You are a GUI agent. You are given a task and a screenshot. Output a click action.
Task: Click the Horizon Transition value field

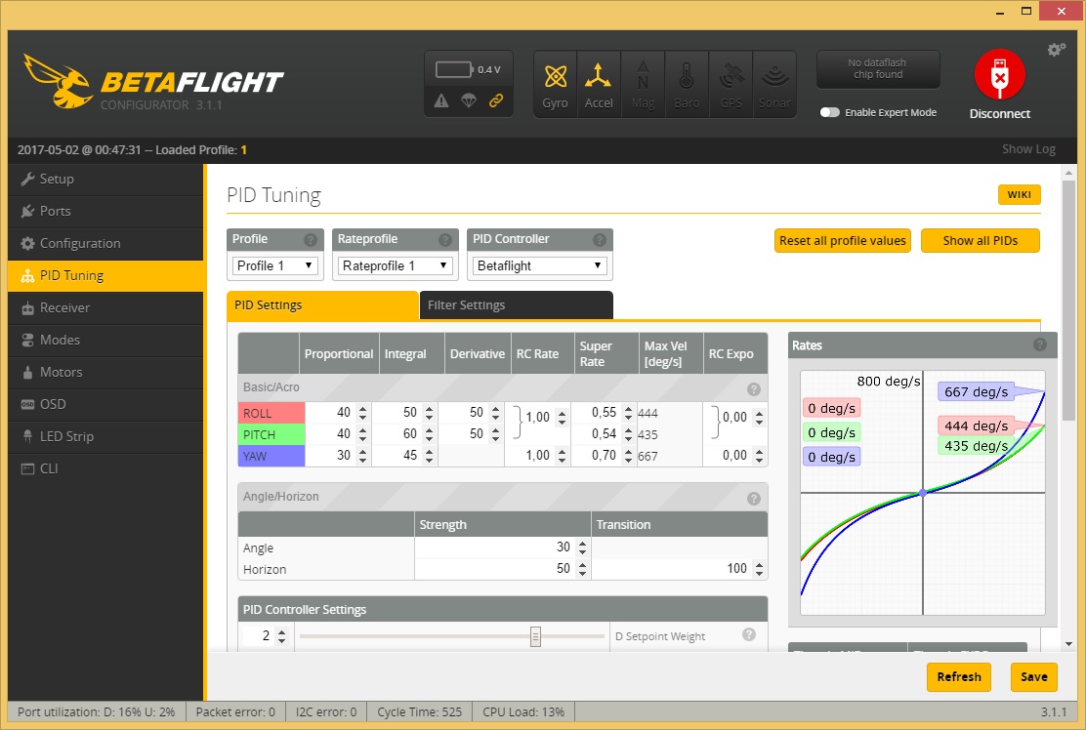[679, 569]
